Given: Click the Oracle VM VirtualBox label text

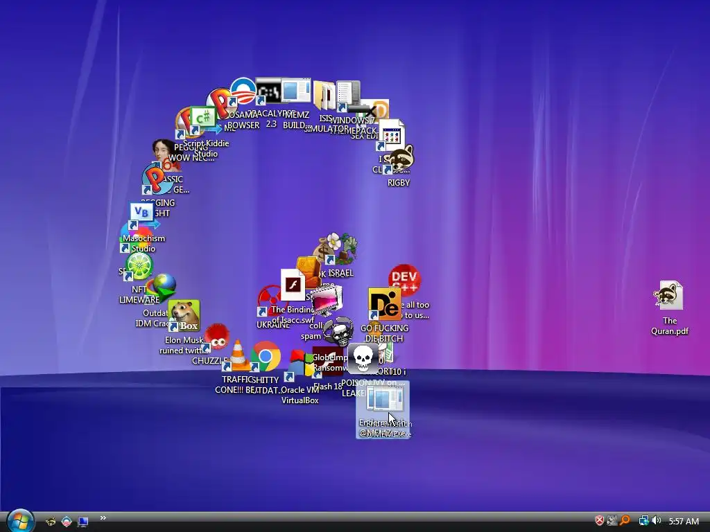Looking at the screenshot, I should 300,395.
